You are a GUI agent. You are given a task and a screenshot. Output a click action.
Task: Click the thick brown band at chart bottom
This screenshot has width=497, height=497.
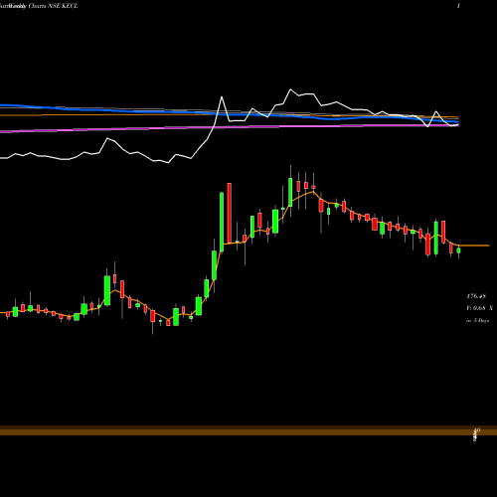tap(248, 430)
